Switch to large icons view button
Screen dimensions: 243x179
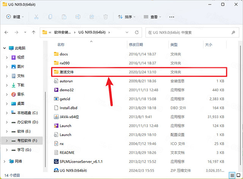click(x=238, y=176)
